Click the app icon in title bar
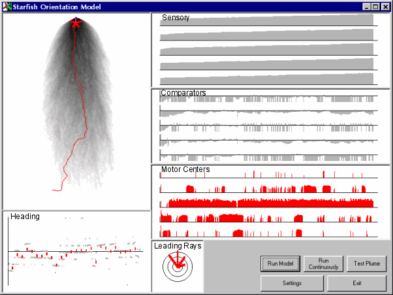Image resolution: width=393 pixels, height=295 pixels. click(7, 7)
